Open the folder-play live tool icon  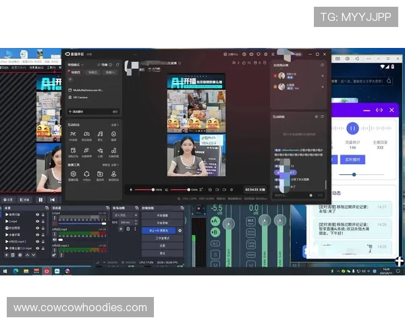click(x=100, y=174)
